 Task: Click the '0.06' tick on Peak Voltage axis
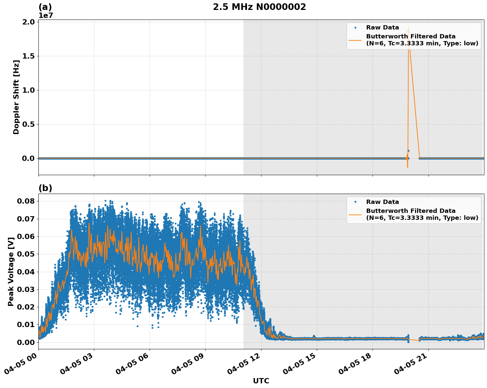[x=25, y=237]
